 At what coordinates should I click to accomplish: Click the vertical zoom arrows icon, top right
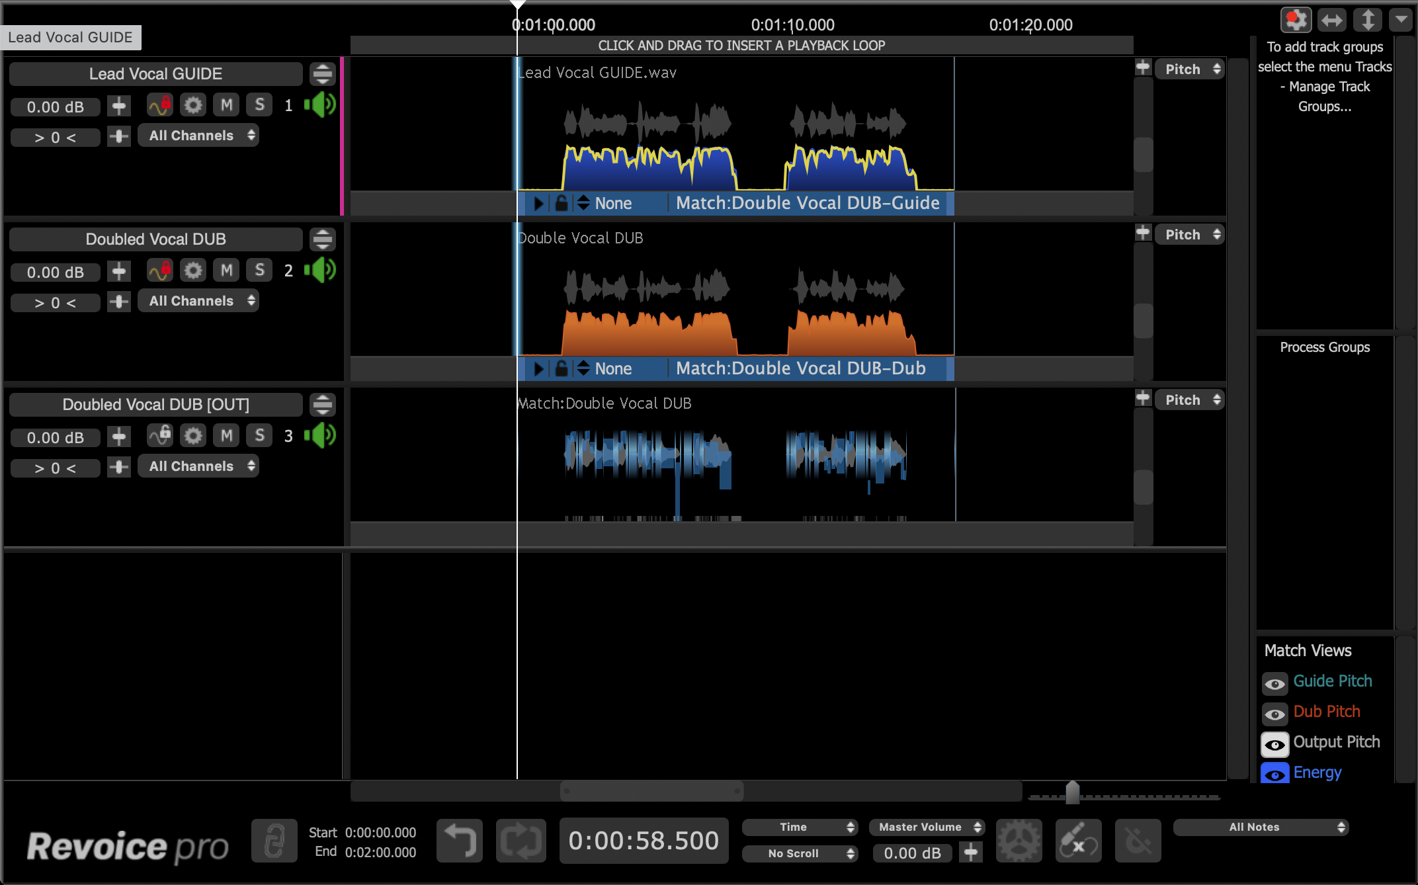click(x=1367, y=20)
